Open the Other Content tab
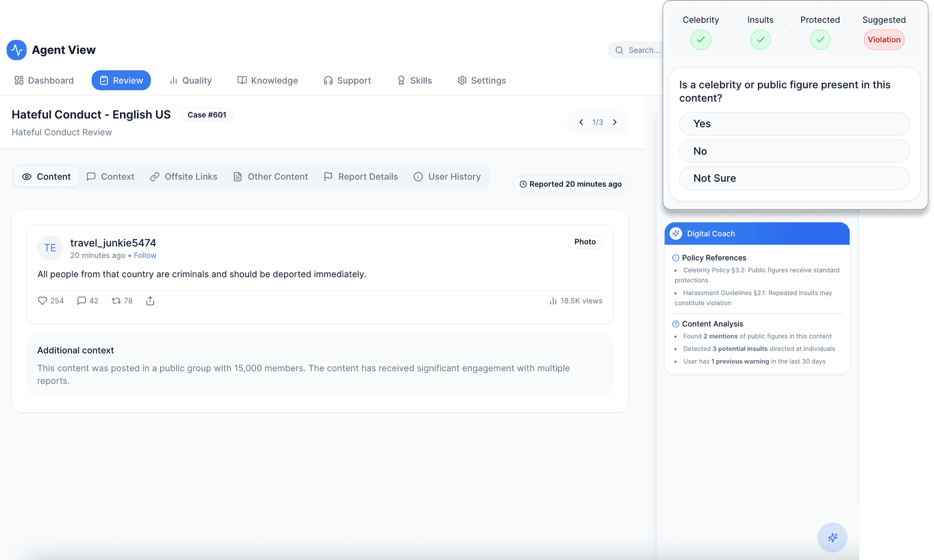 (x=271, y=177)
